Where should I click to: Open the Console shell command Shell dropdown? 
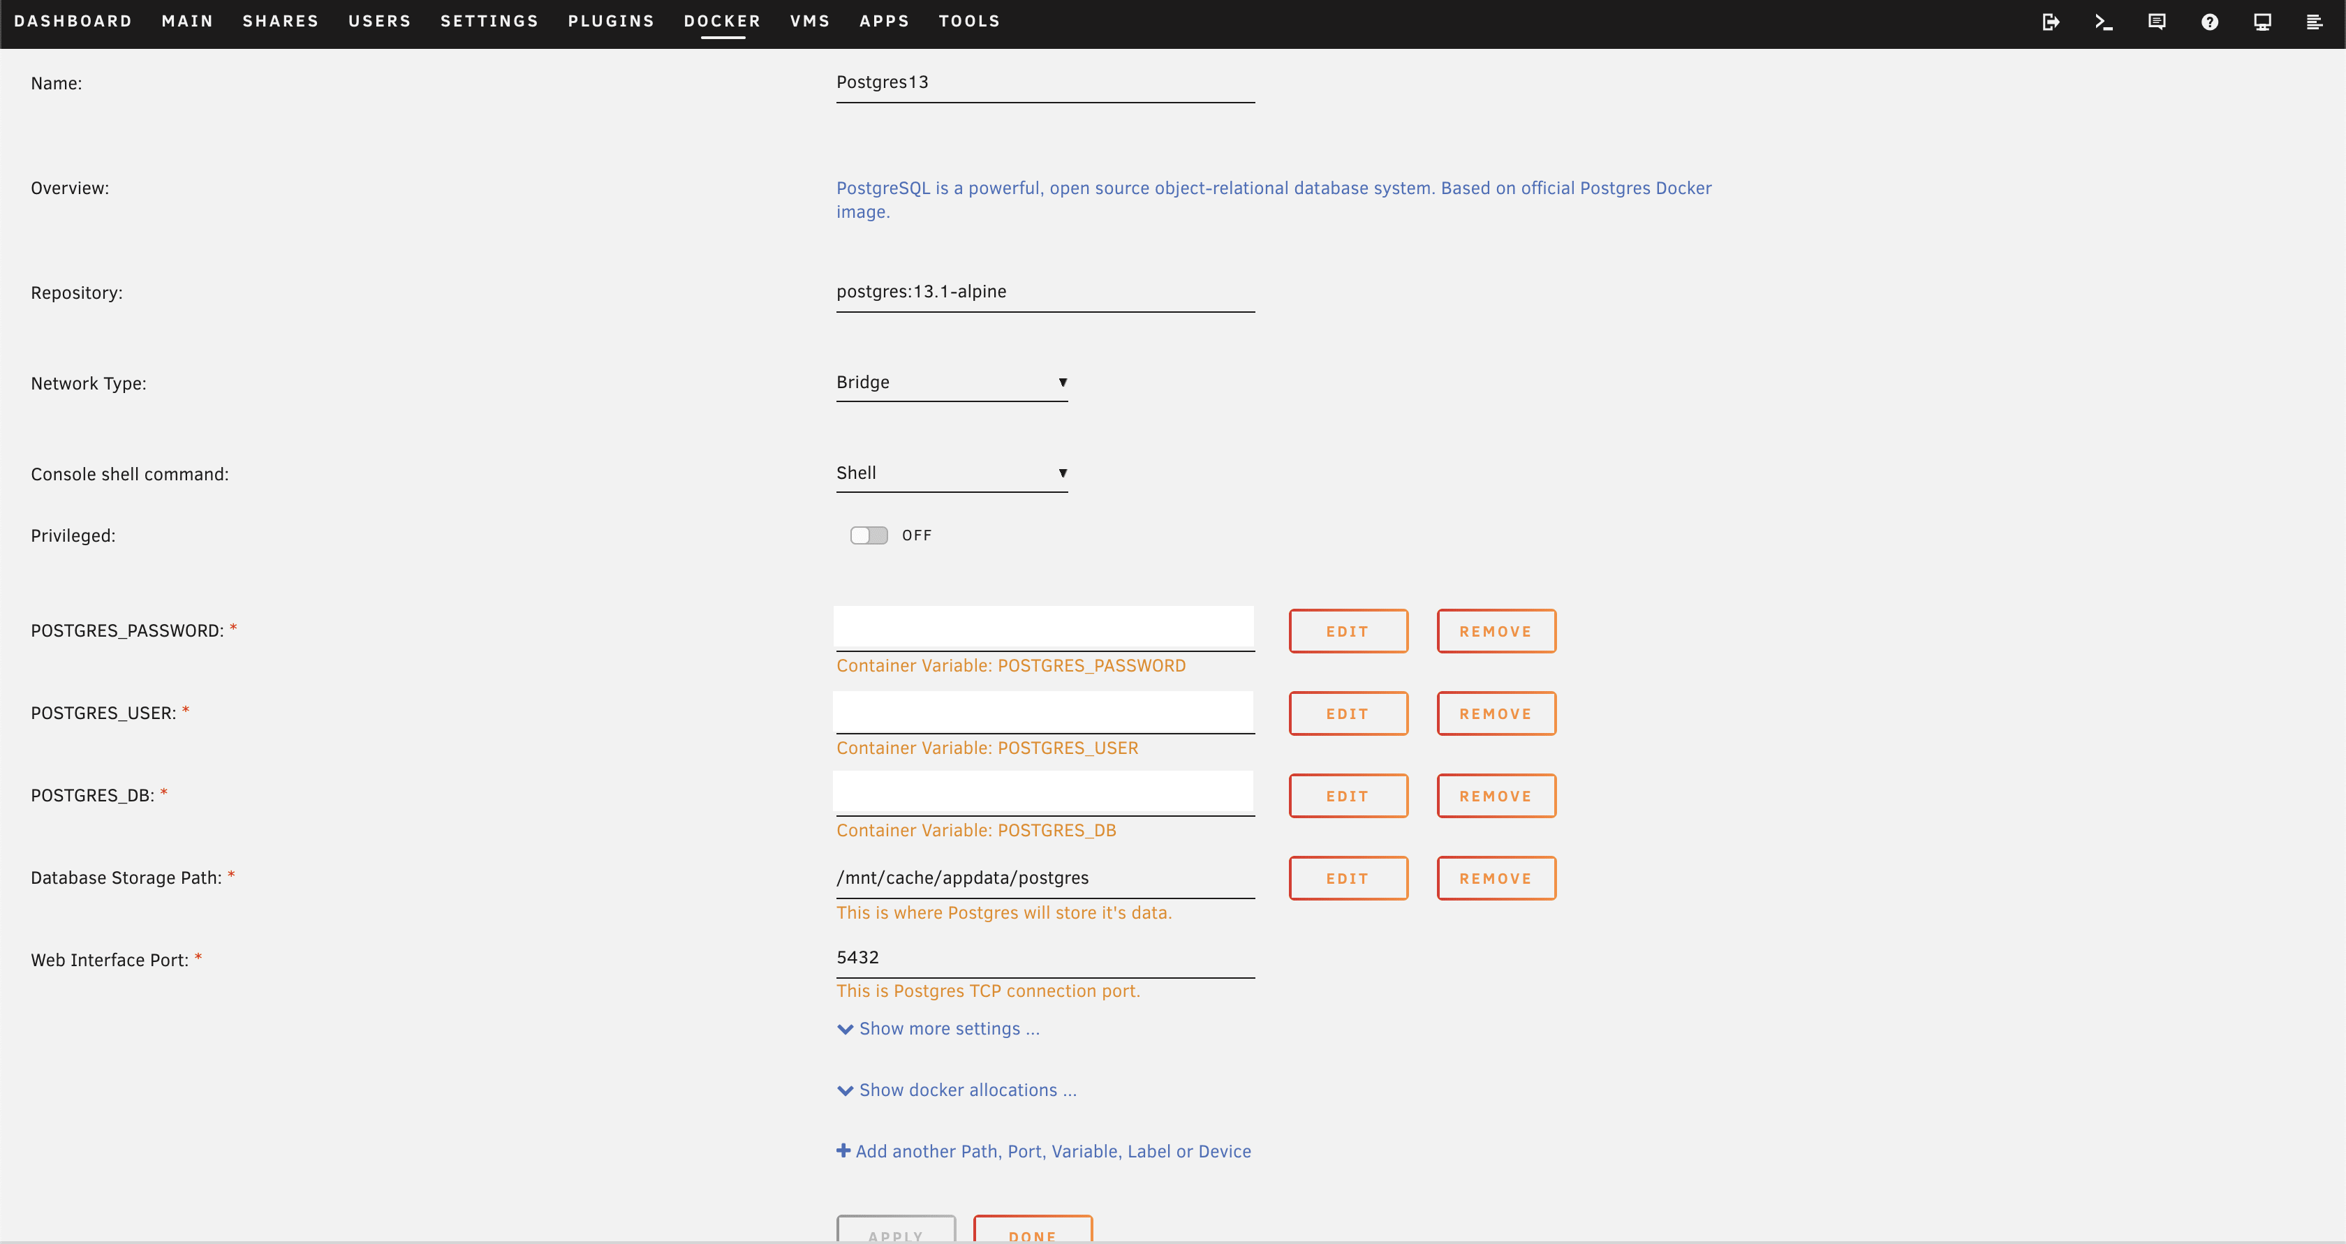[952, 473]
